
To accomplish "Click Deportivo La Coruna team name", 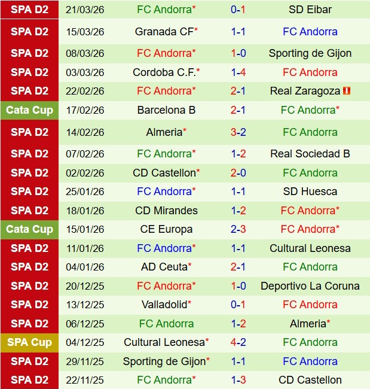I will [310, 286].
